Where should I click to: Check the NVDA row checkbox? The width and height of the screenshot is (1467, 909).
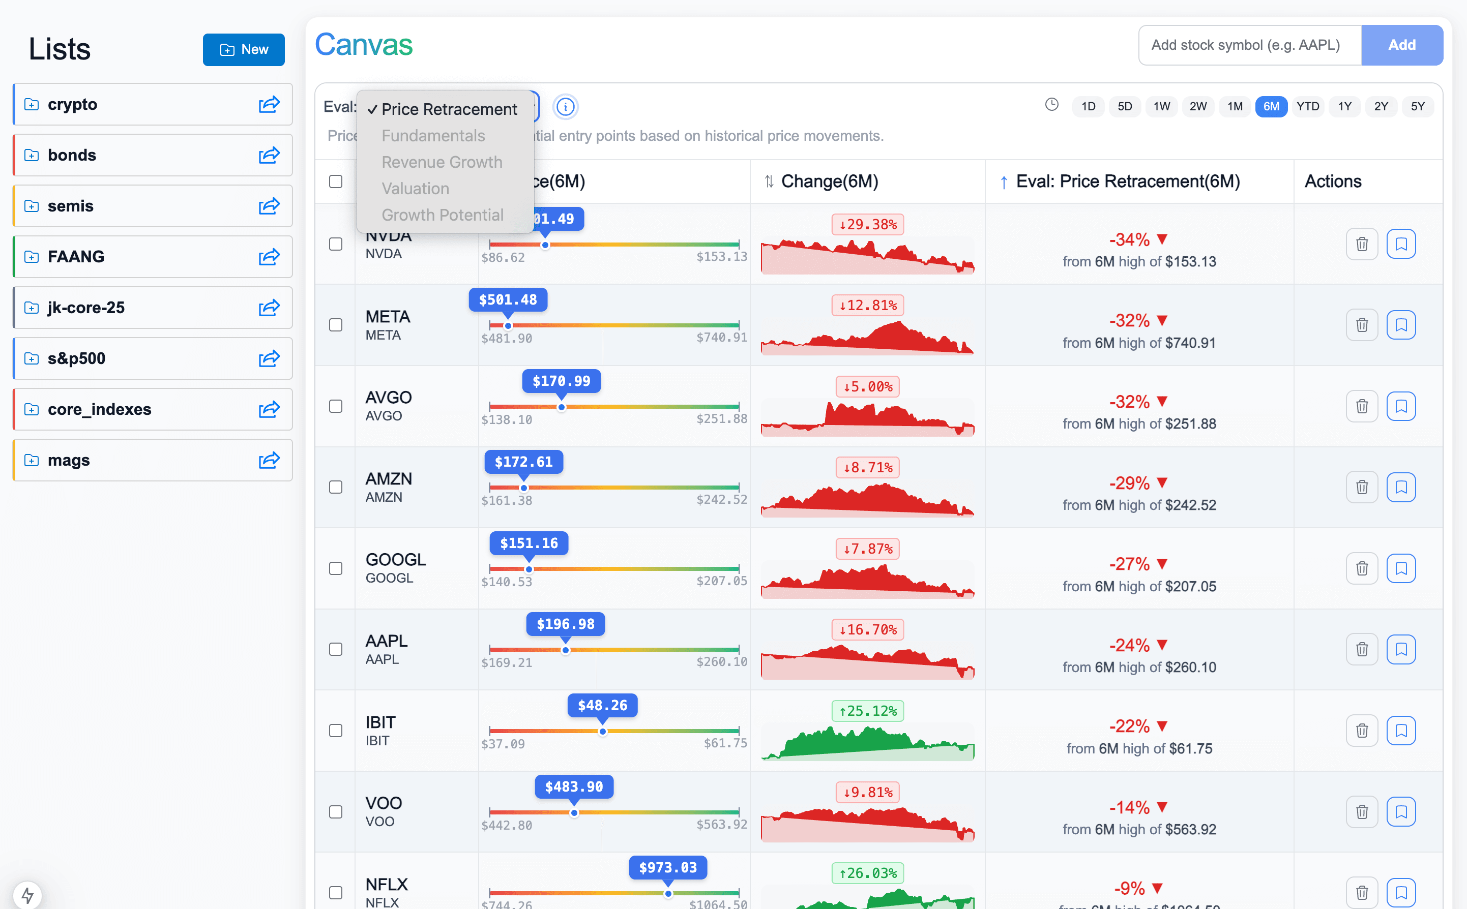(336, 244)
